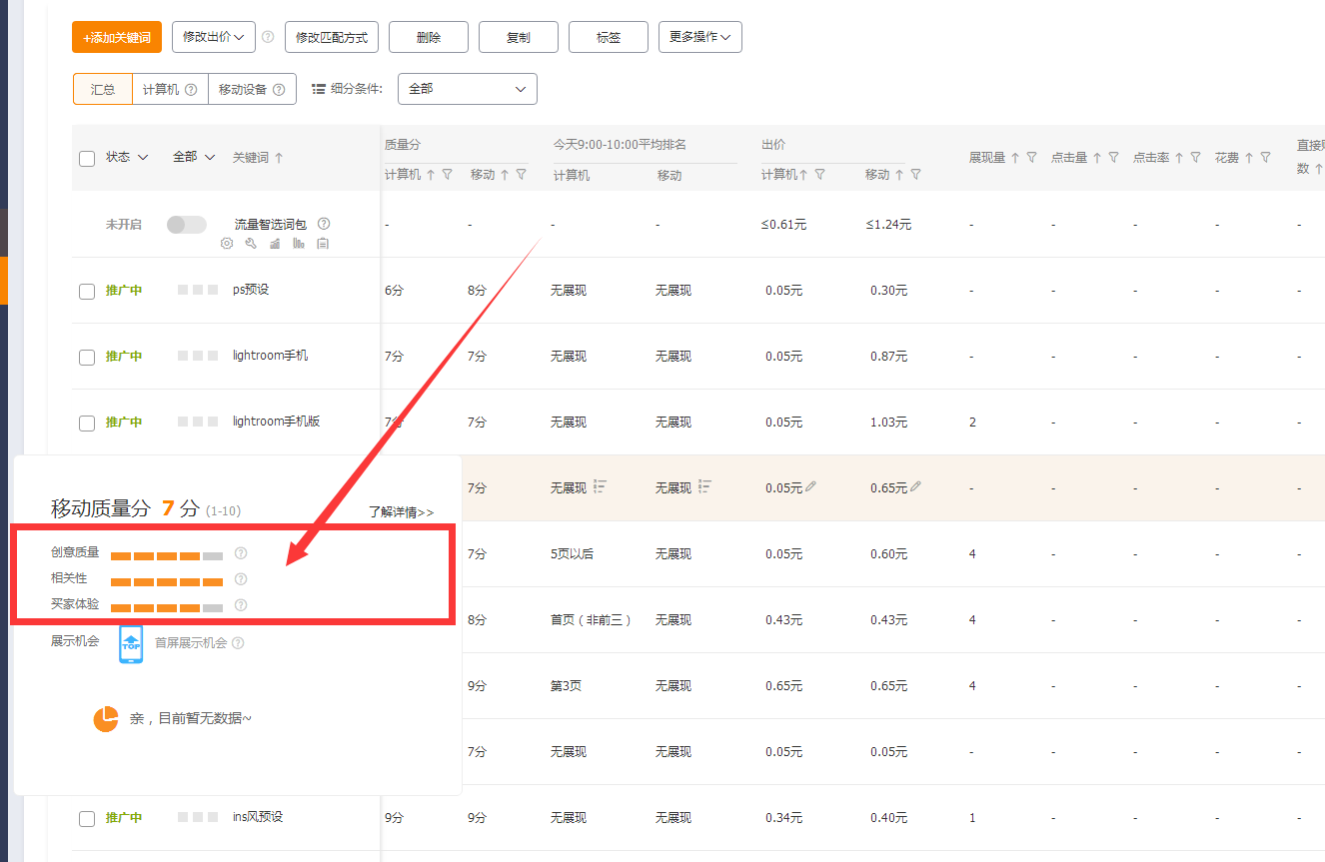Click wrench icon under 流量智选词包

[x=251, y=244]
